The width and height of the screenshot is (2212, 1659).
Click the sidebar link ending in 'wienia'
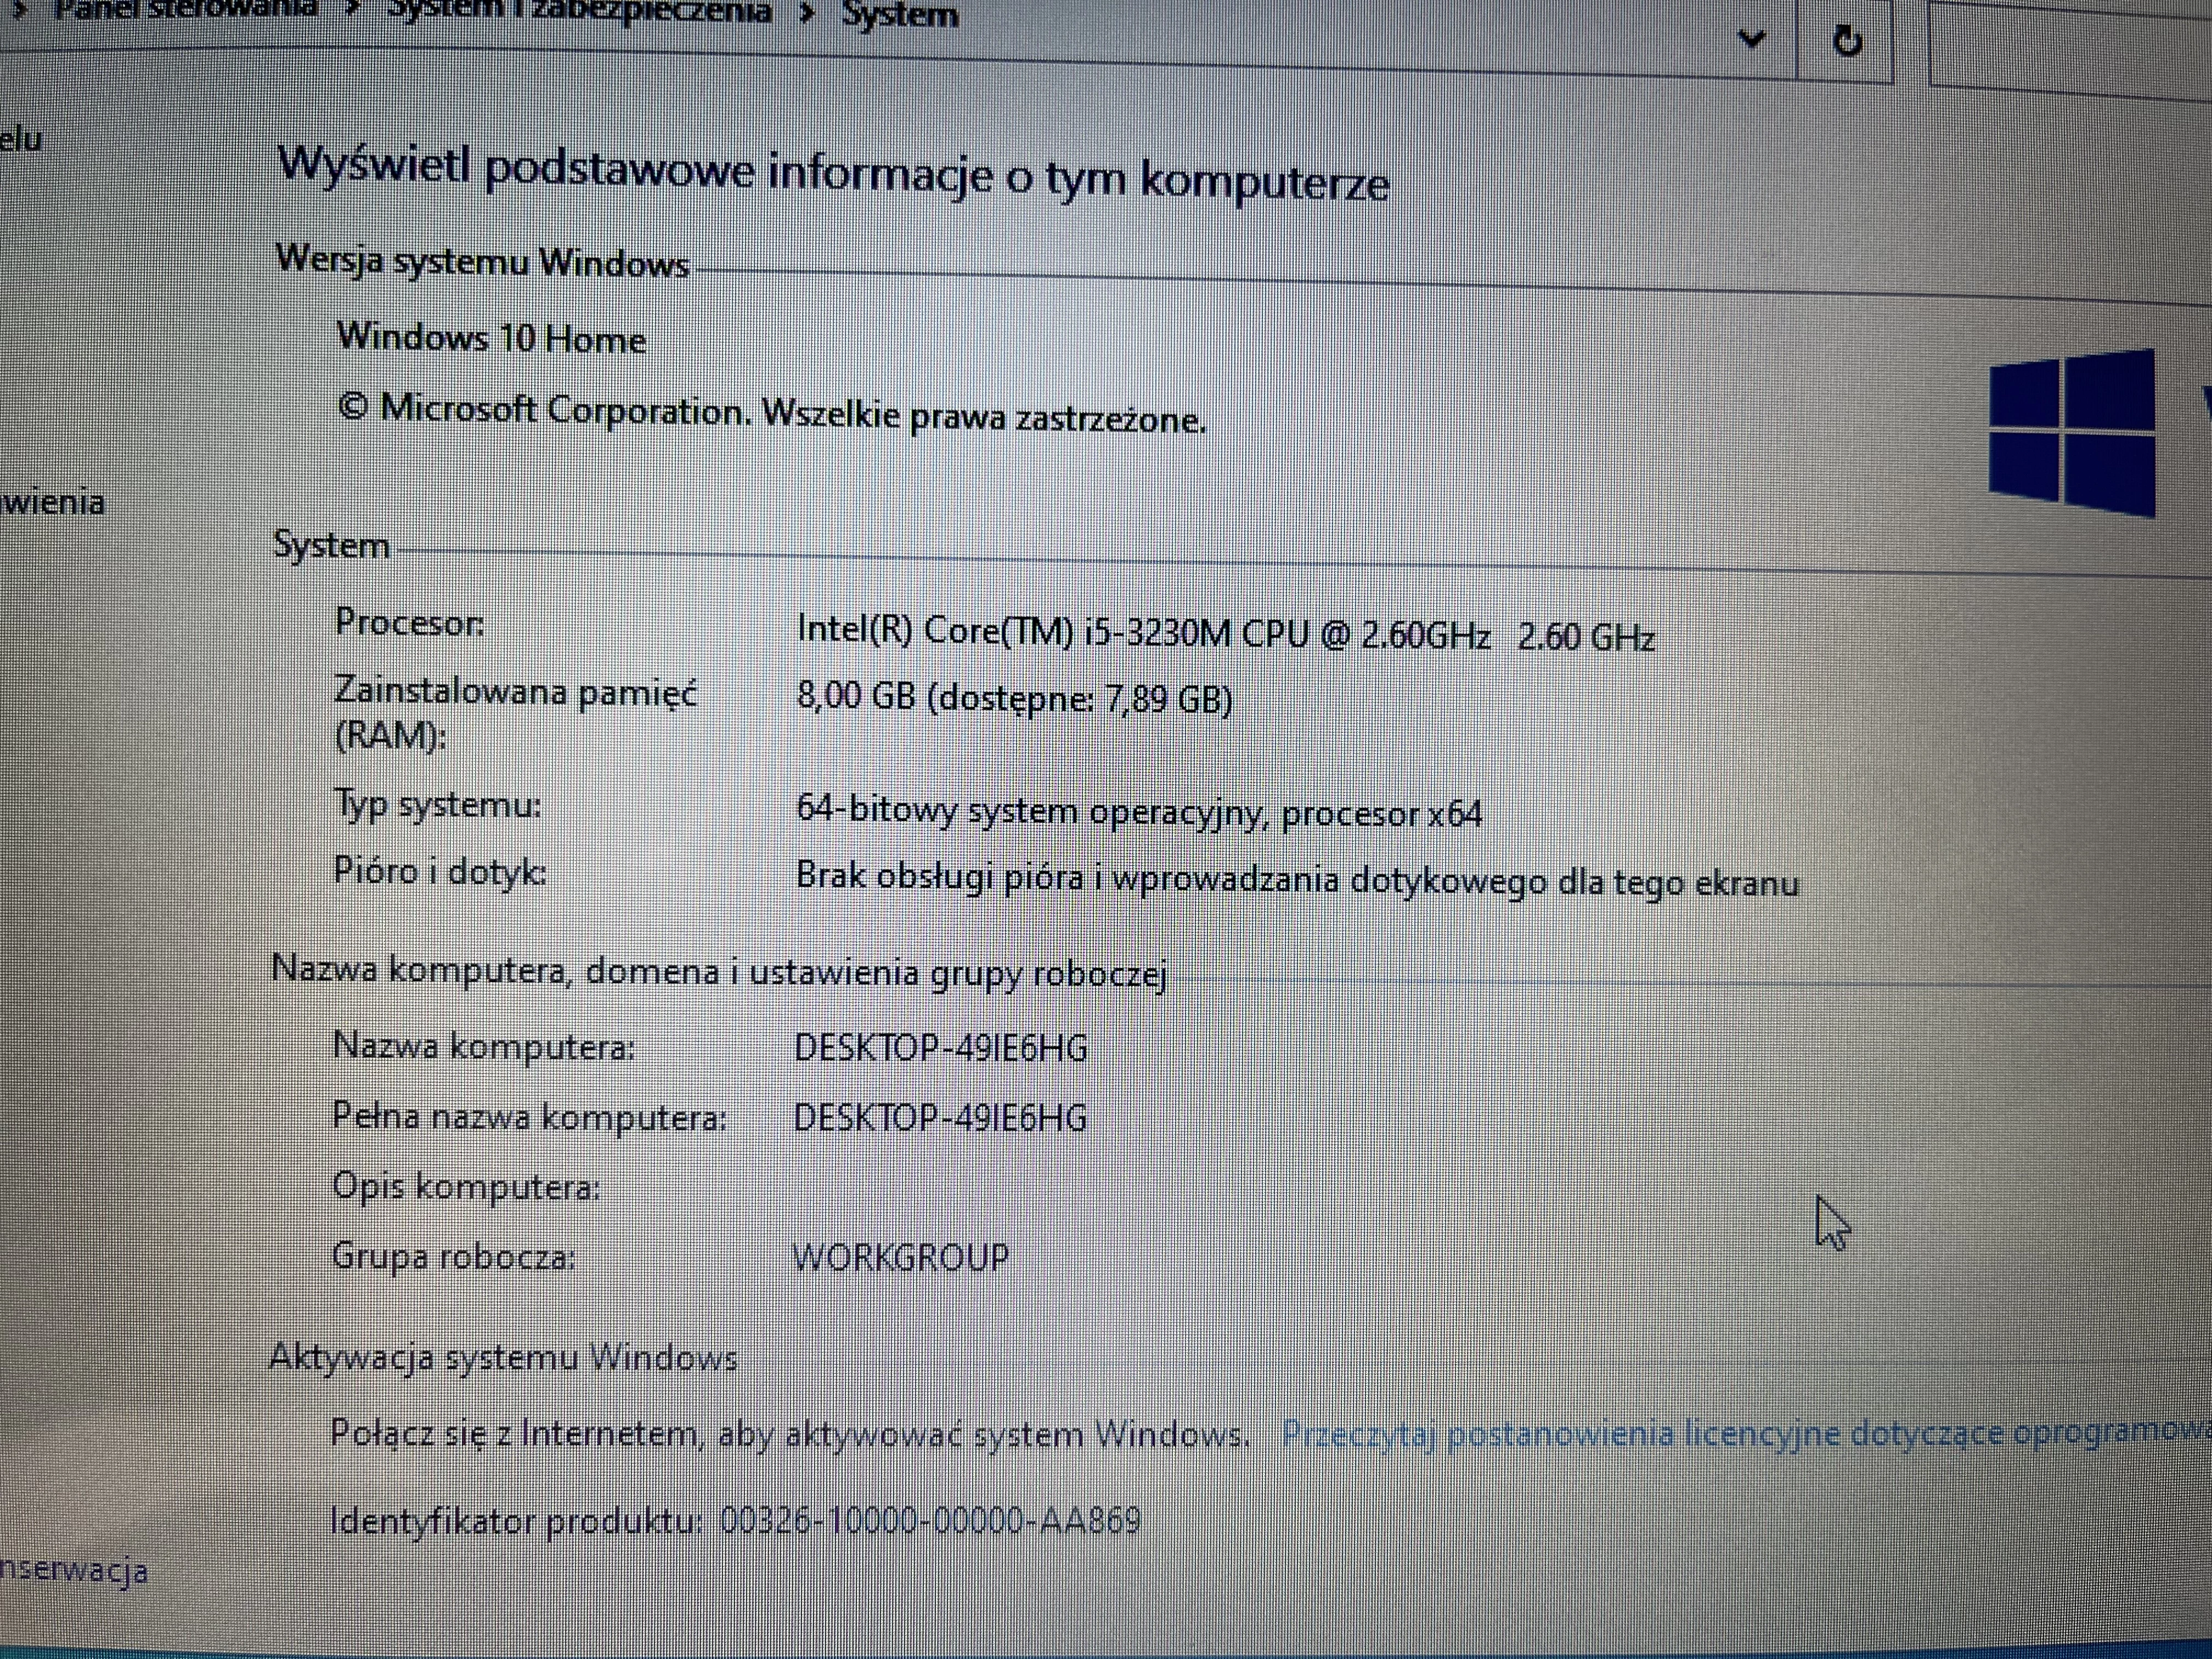pyautogui.click(x=52, y=501)
